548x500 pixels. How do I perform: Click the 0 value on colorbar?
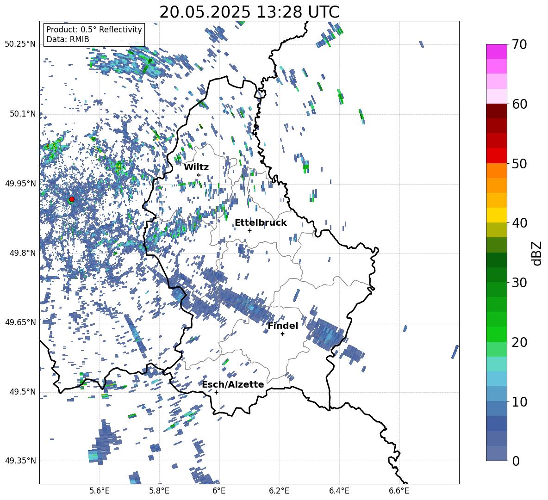pos(516,461)
